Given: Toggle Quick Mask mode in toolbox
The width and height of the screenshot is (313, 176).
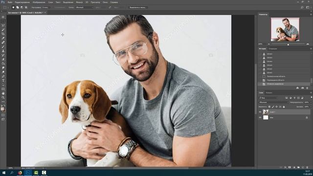Looking at the screenshot, I should pos(3,115).
